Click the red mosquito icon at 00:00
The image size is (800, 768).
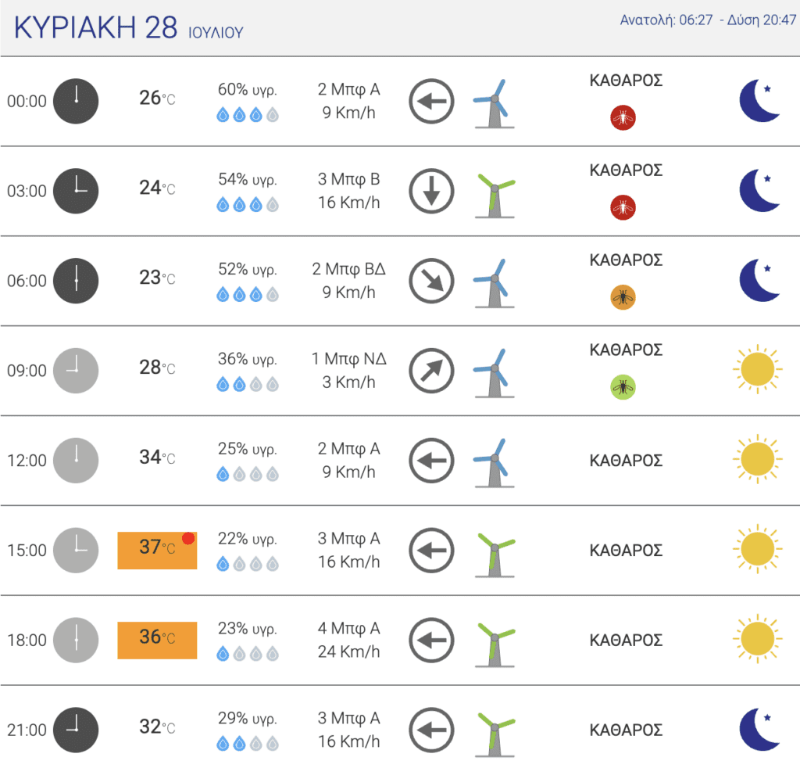coord(623,118)
